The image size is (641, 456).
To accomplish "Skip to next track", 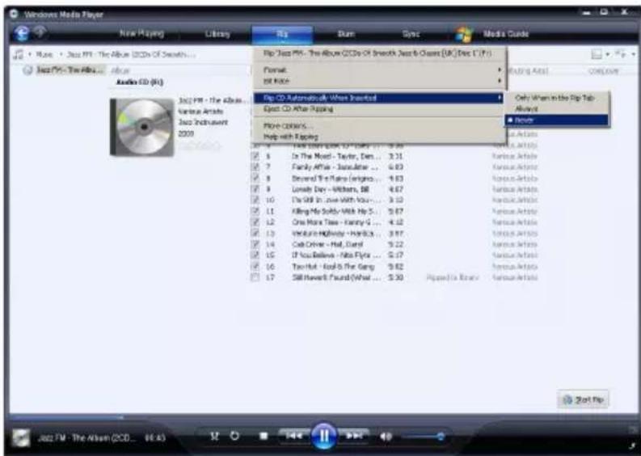I will [354, 436].
